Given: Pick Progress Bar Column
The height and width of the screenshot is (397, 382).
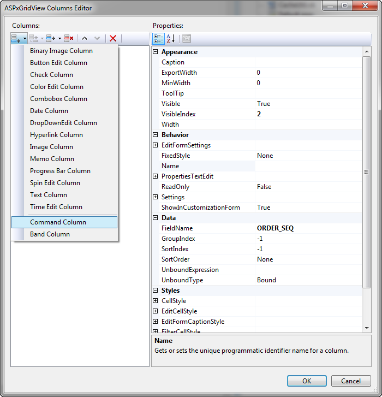Looking at the screenshot, I should point(60,171).
